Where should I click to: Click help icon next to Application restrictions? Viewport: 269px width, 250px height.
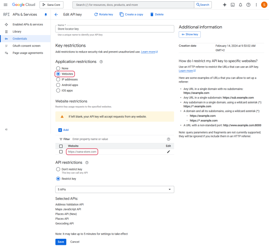101,62
